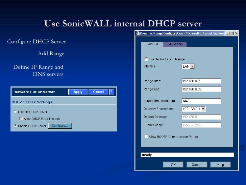Open the Interface LAN dropdown

point(188,66)
